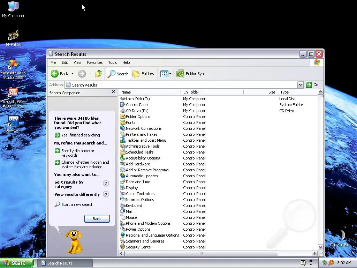The image size is (357, 268).
Task: Open the Back history dropdown arrow
Action: pyautogui.click(x=72, y=74)
